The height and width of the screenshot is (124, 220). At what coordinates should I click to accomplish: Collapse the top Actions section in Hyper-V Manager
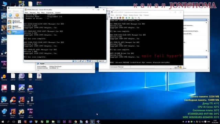tap(206, 20)
